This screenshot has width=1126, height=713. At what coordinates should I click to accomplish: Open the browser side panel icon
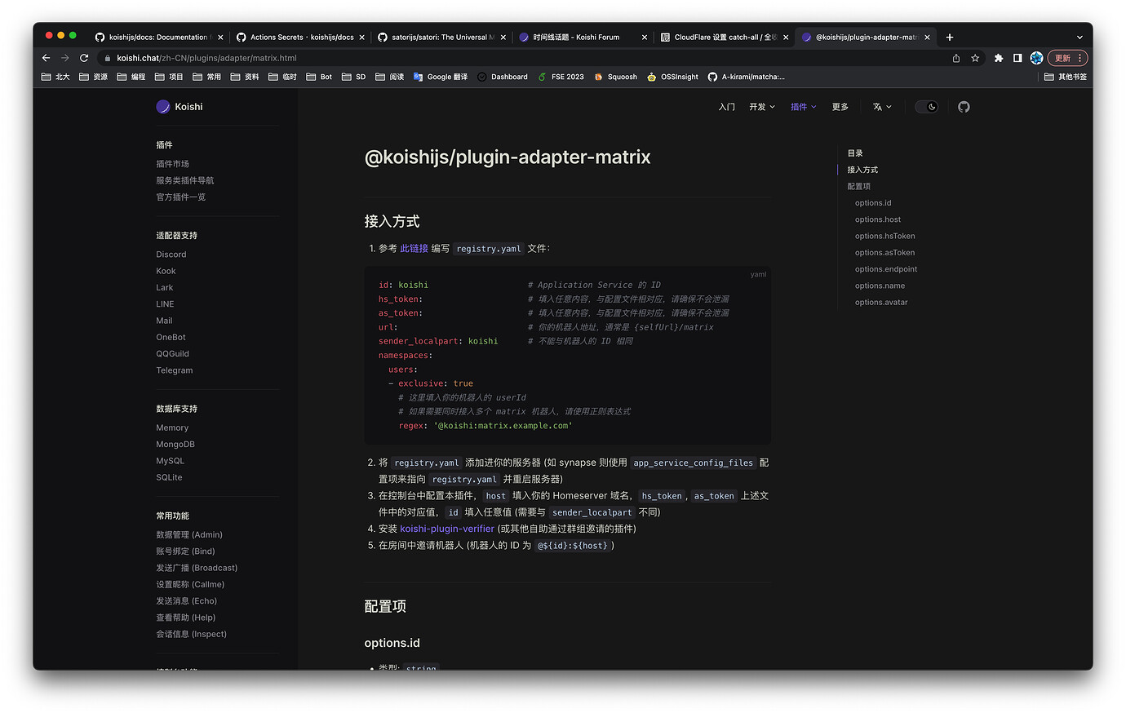tap(1017, 58)
